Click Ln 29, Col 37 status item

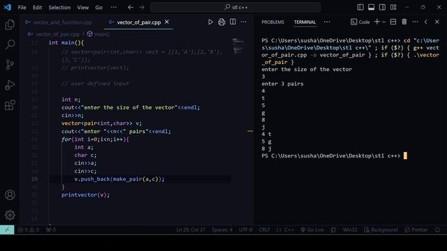(x=191, y=229)
